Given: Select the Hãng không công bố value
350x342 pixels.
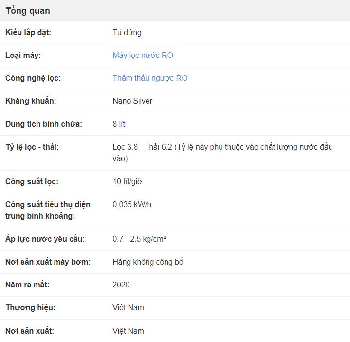Looking at the screenshot, I should [148, 262].
